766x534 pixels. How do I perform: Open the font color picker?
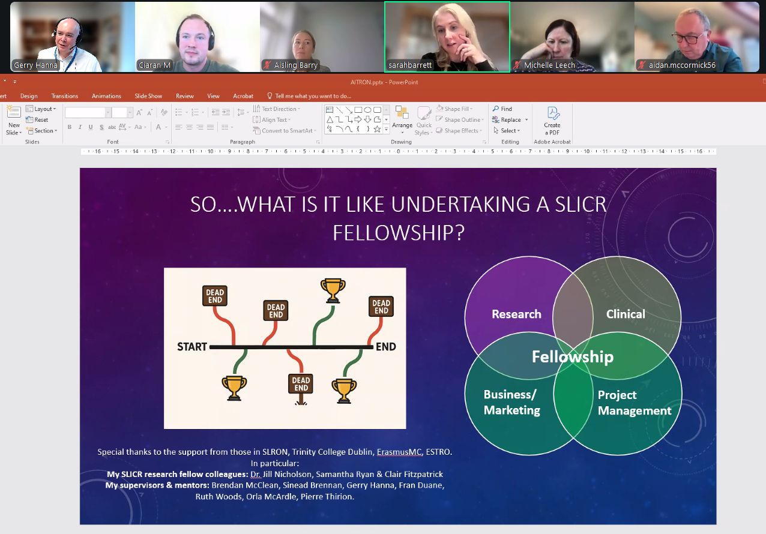tap(160, 127)
